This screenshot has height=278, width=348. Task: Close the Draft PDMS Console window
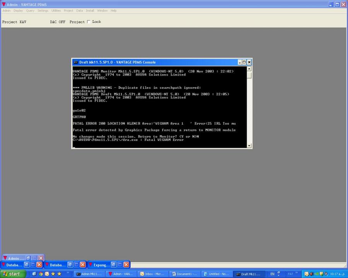pos(249,62)
